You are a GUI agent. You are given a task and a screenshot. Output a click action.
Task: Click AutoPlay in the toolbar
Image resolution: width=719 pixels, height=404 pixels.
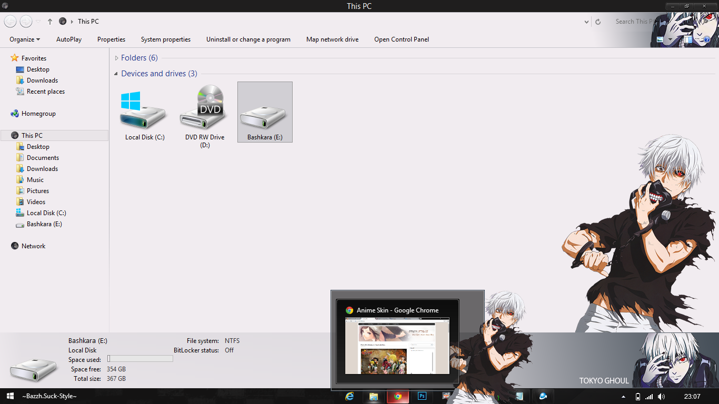[69, 39]
